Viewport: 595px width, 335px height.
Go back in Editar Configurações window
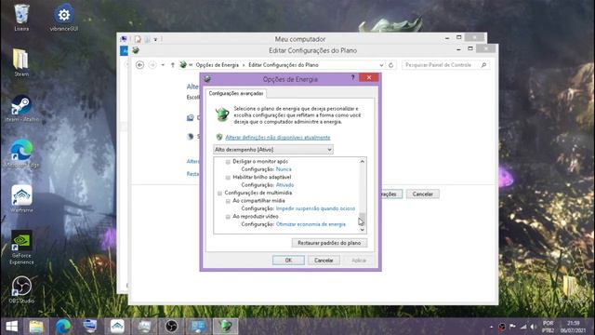139,65
